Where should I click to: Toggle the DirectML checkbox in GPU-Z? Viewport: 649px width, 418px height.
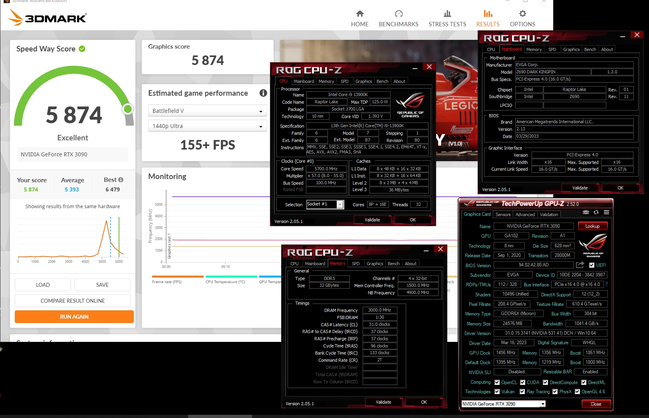click(x=584, y=382)
